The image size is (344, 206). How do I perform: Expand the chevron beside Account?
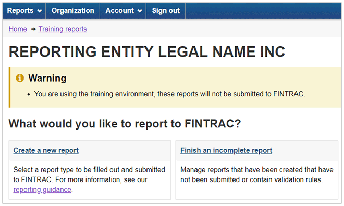click(x=140, y=11)
